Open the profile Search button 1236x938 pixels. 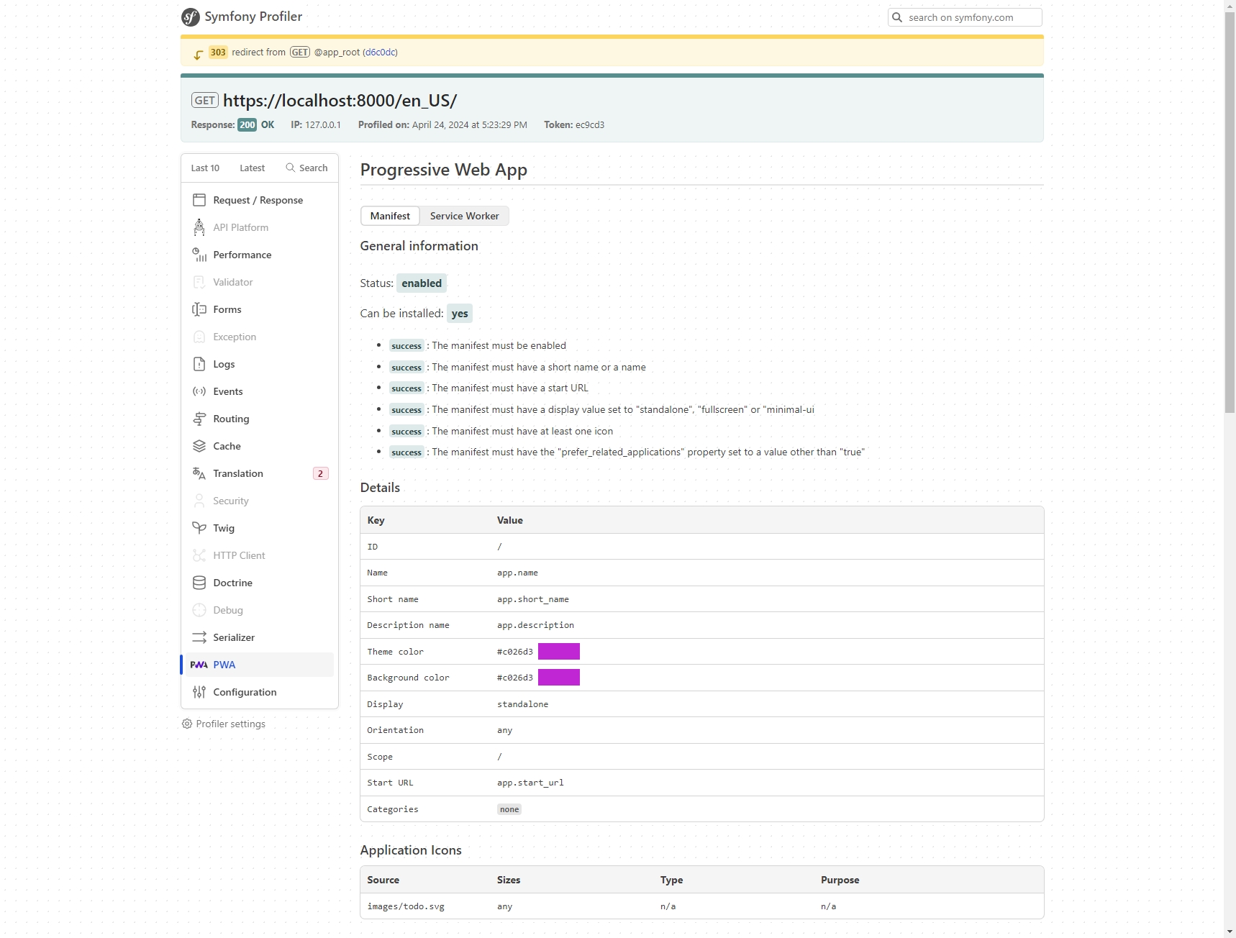[306, 168]
